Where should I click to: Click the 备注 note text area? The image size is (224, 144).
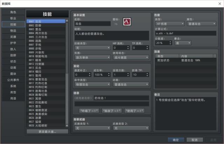pos(185,114)
